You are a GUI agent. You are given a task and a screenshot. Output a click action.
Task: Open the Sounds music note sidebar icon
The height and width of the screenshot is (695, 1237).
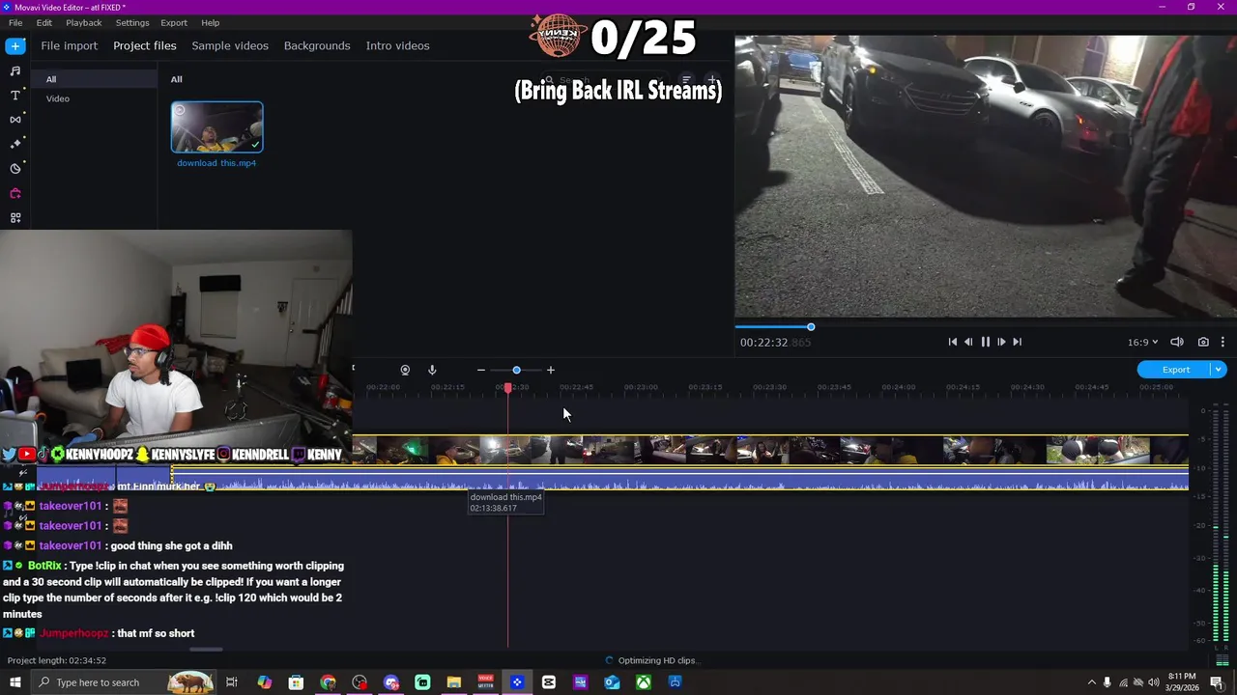(x=15, y=70)
